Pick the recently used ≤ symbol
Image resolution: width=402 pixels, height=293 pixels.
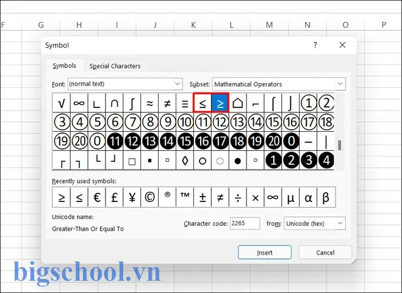[x=79, y=197]
